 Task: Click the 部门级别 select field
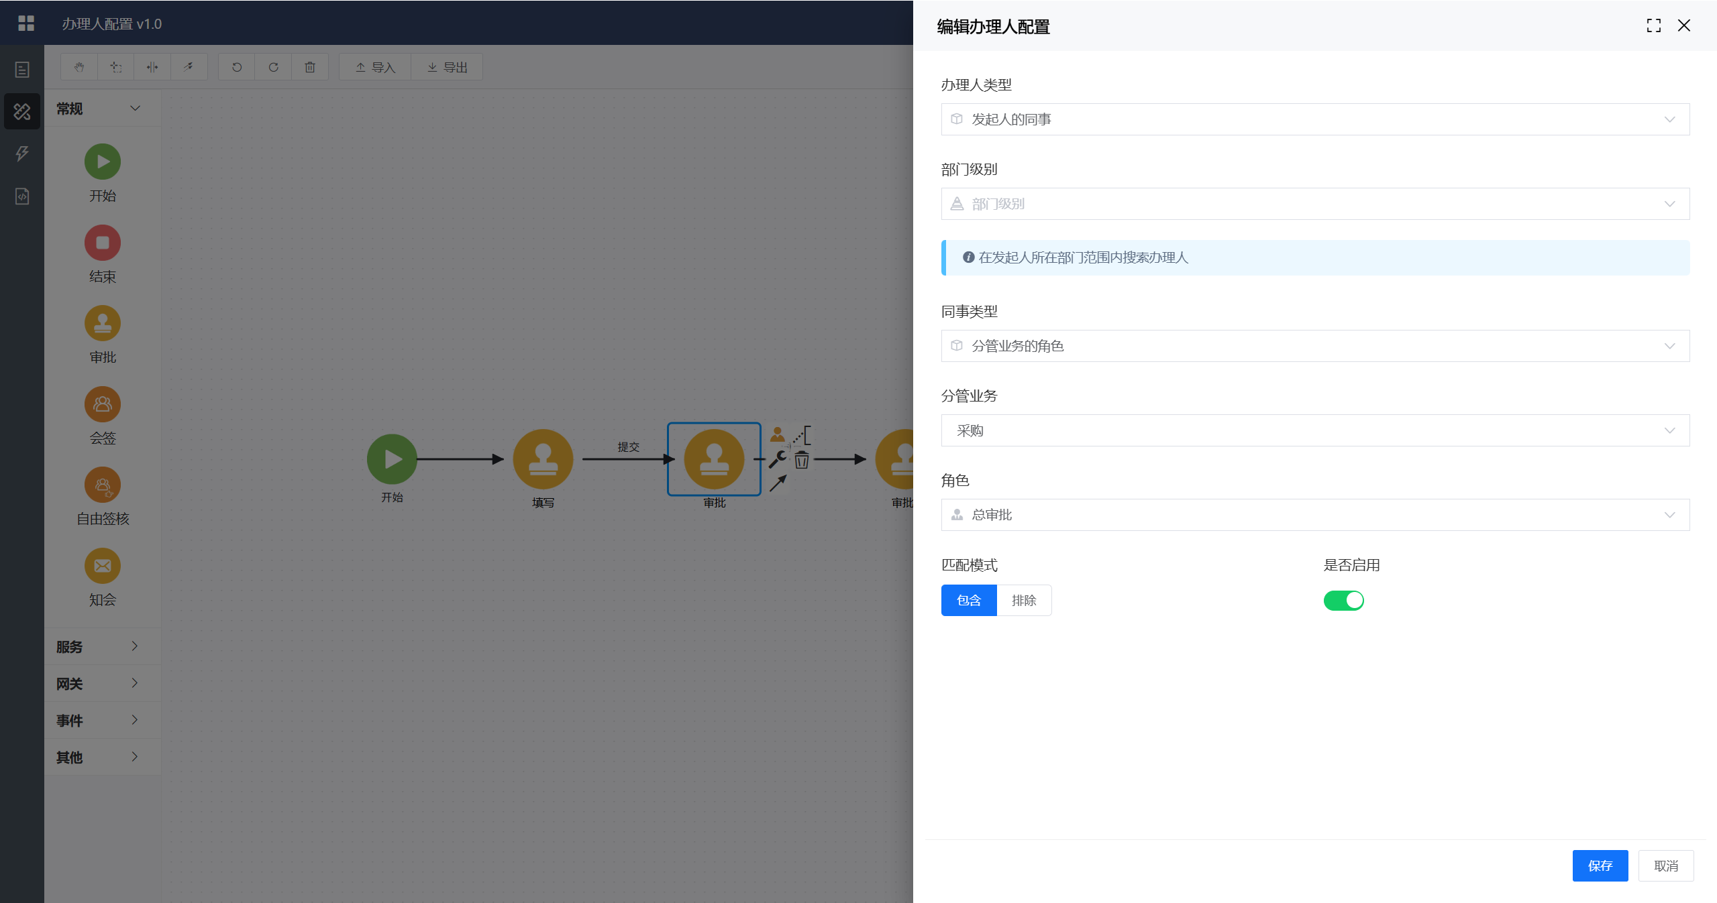point(1314,204)
